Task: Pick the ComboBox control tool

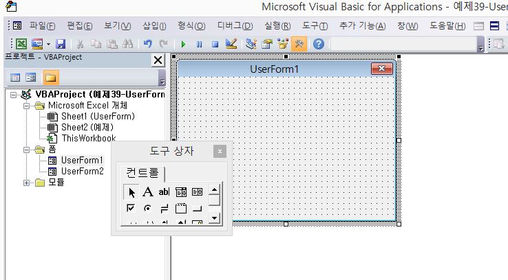Action: click(x=181, y=192)
